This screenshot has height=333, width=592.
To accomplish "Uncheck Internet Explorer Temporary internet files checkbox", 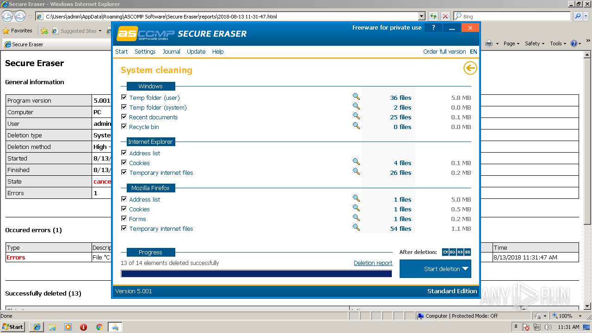I will pos(124,173).
